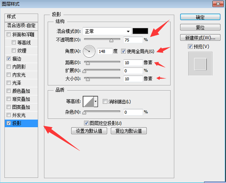Toggle 图层挖空投影 checkbox
226x183 pixels.
pos(86,123)
